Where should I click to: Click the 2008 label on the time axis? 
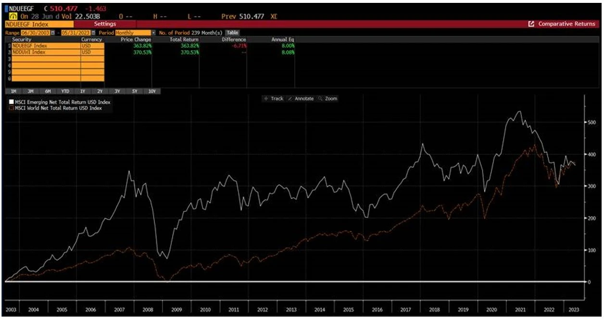pyautogui.click(x=148, y=310)
